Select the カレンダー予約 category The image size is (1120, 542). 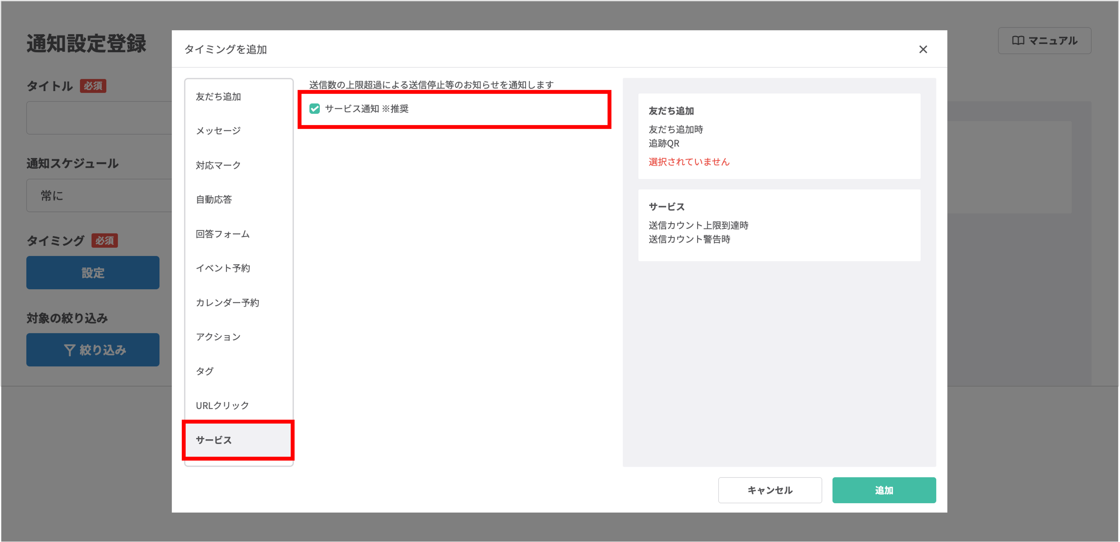(x=238, y=303)
